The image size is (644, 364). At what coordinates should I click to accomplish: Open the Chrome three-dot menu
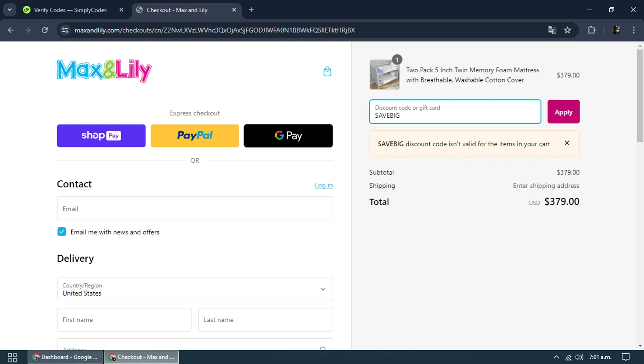coord(634,30)
